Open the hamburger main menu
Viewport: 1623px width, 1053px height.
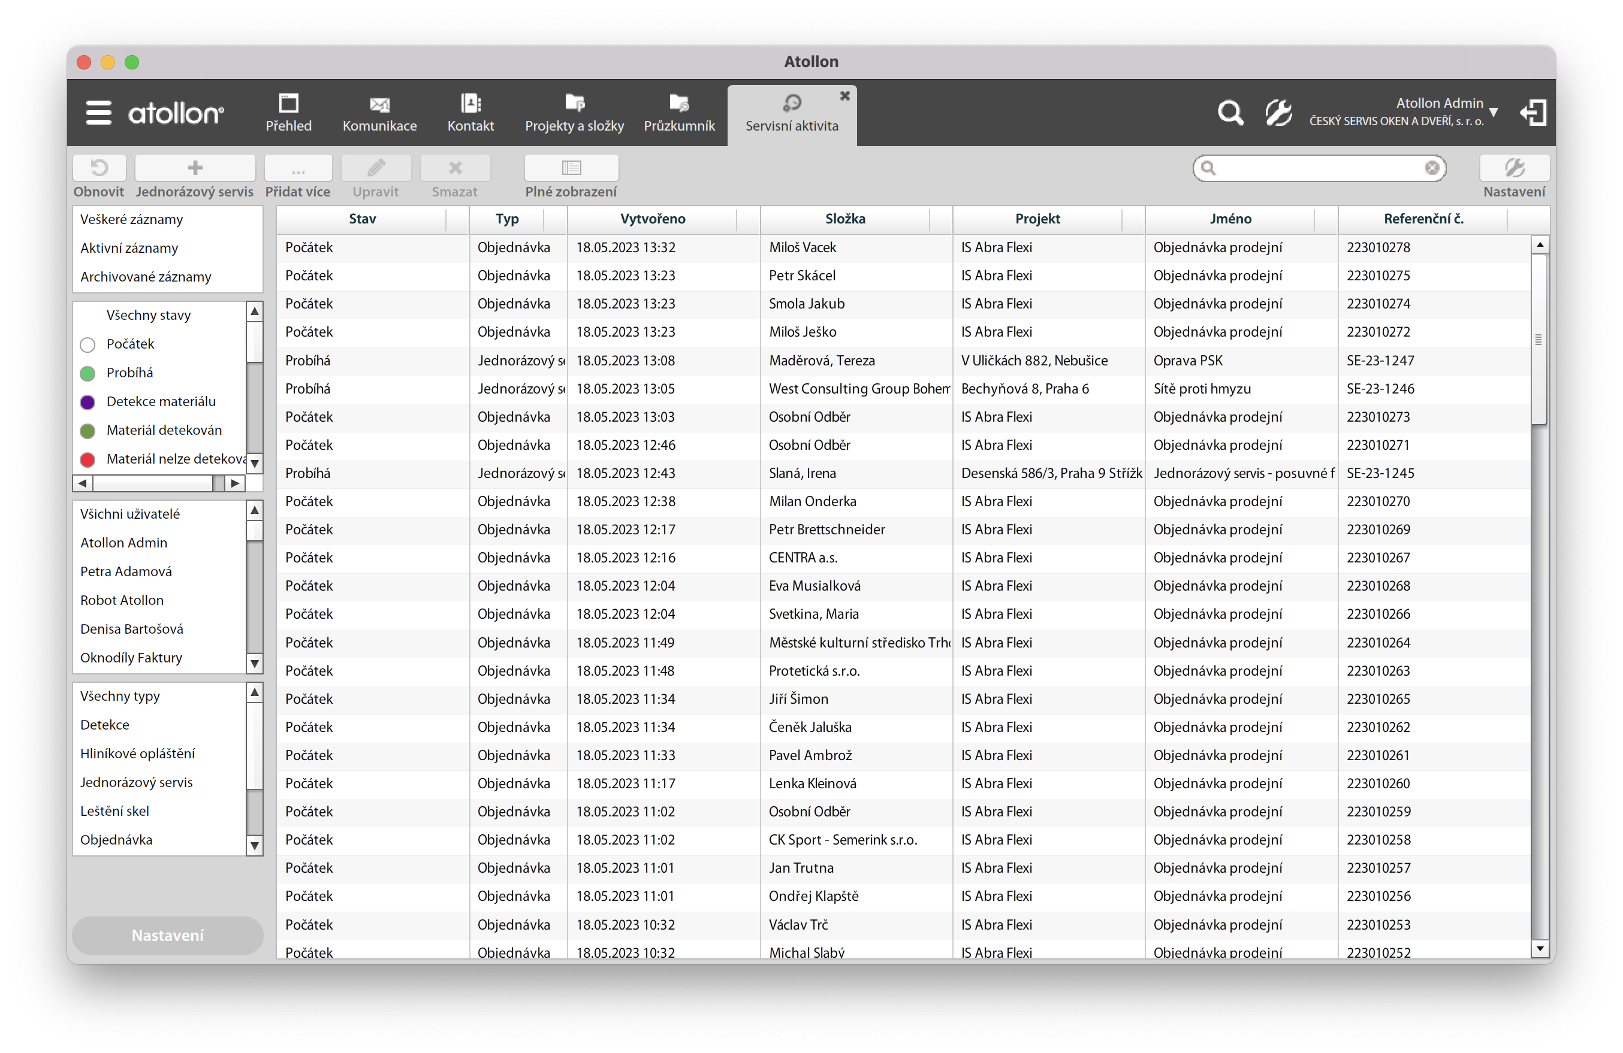pyautogui.click(x=98, y=113)
